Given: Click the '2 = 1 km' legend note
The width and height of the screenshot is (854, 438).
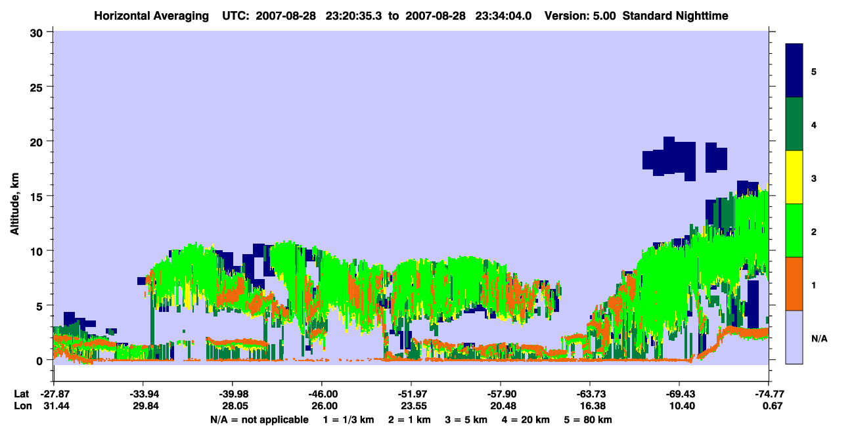Looking at the screenshot, I should click(410, 420).
